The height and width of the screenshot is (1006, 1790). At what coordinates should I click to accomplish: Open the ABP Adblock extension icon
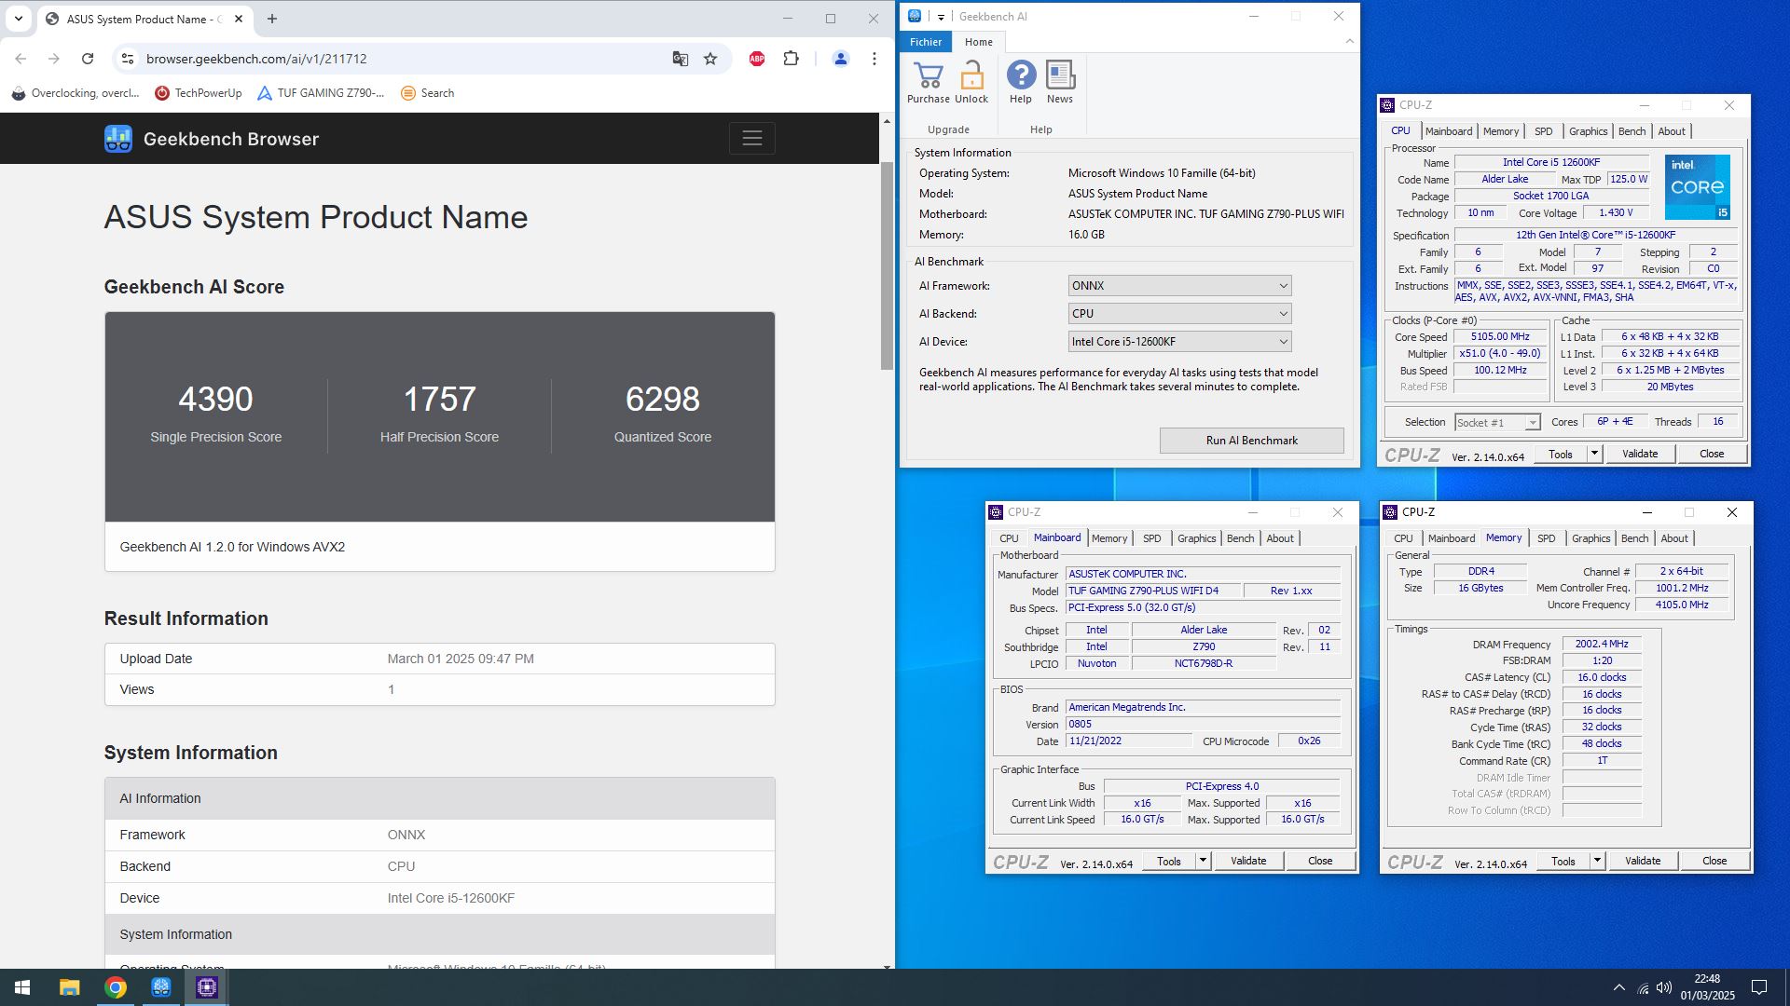[757, 59]
